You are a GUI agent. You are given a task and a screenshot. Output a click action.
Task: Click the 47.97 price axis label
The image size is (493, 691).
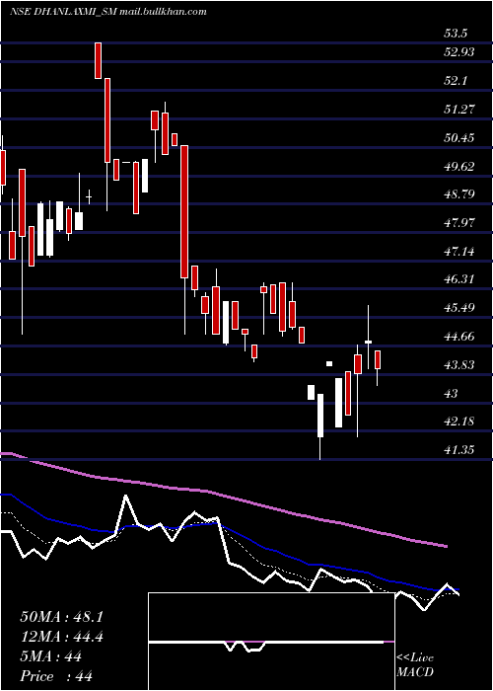459,223
